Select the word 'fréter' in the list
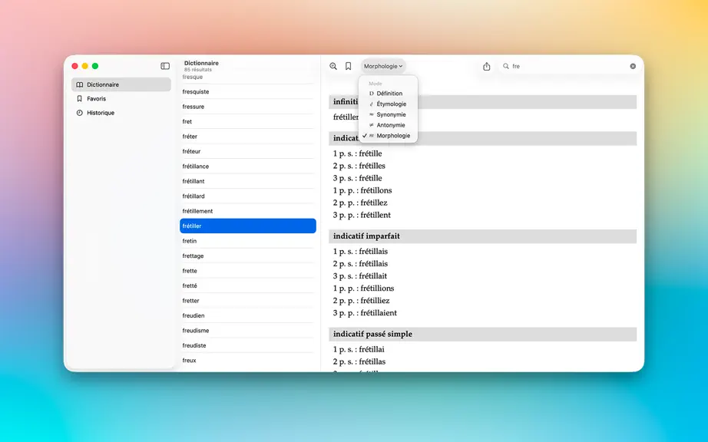The image size is (708, 442). (248, 137)
